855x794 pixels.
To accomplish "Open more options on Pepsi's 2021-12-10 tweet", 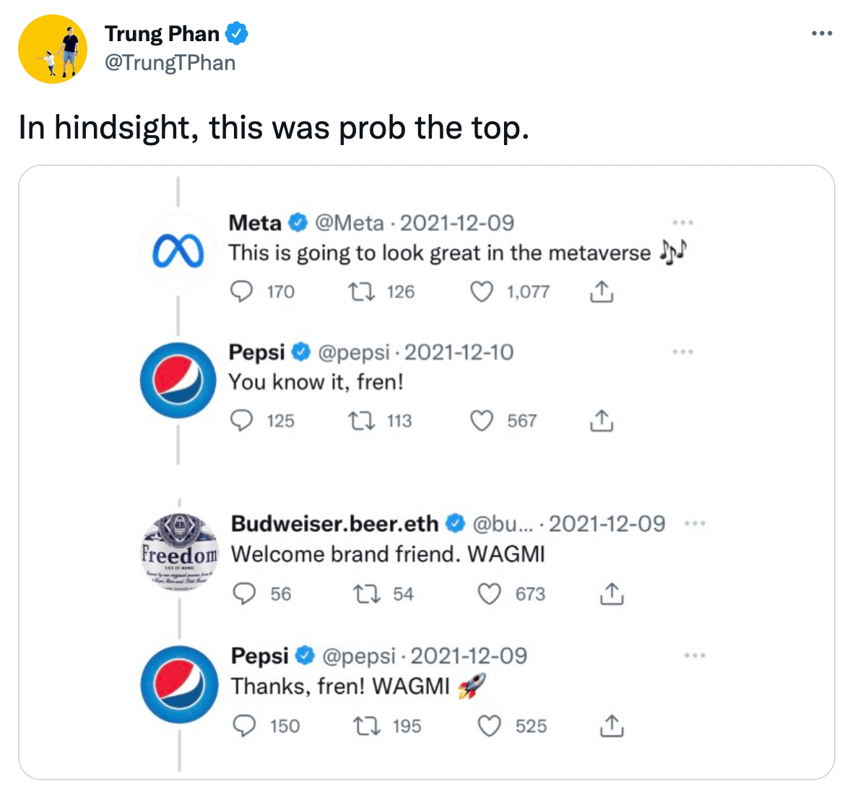I will pos(682,352).
